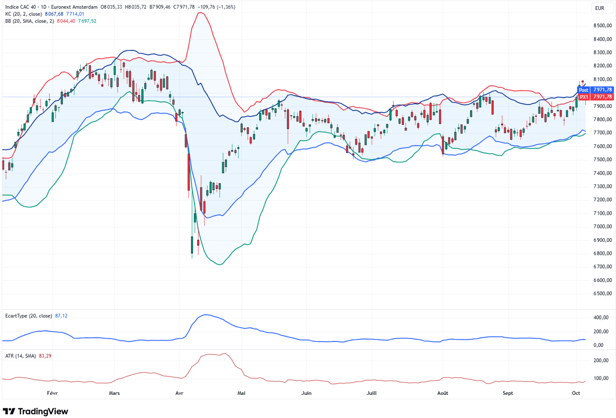This screenshot has width=616, height=418.
Task: Select the KC (20, 2, close) indicator legend
Action: point(23,14)
